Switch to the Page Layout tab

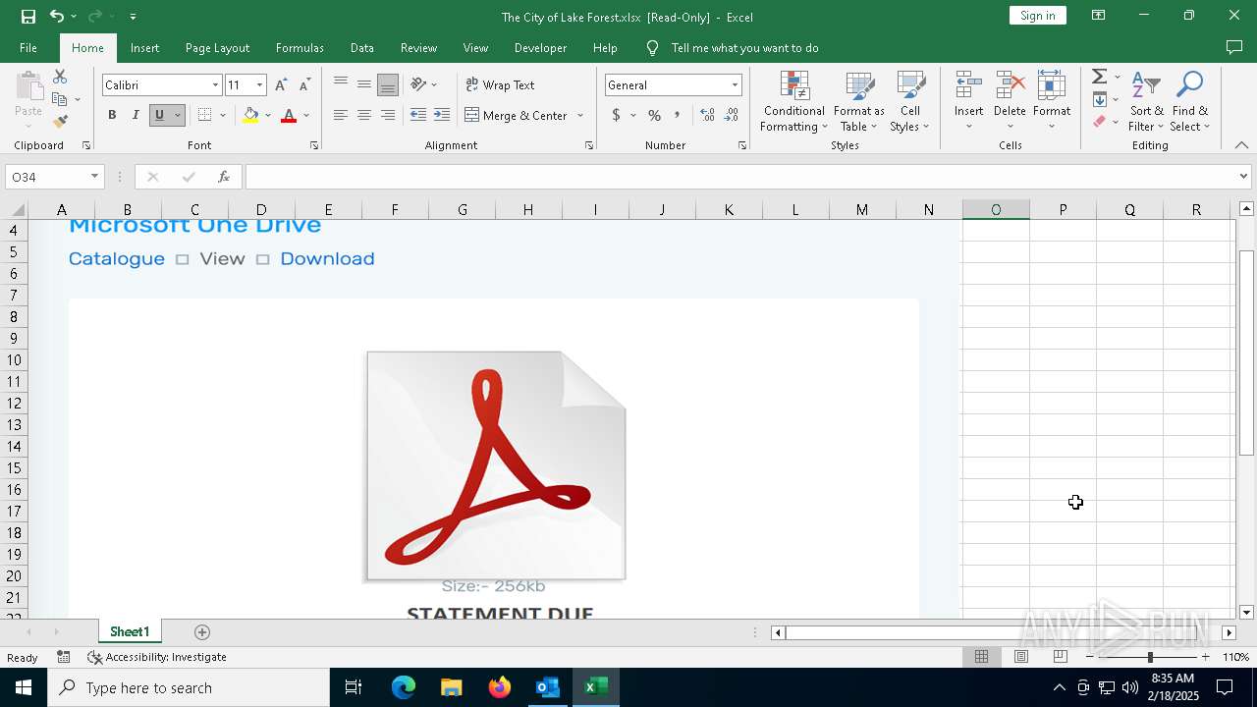click(217, 47)
